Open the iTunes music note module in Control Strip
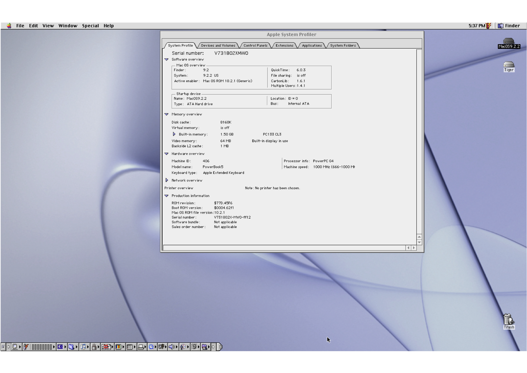Screen dimensions: 527x373 tap(84, 347)
